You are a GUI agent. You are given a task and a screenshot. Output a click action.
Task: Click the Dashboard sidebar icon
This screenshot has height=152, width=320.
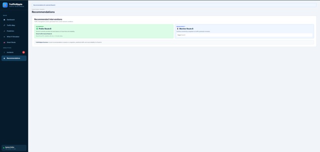[4, 20]
